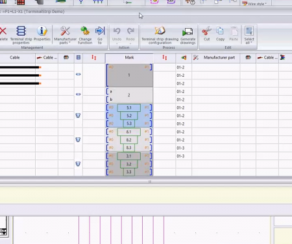Select terminal 5.1 in Mark column
292x244 pixels.
(x=129, y=107)
